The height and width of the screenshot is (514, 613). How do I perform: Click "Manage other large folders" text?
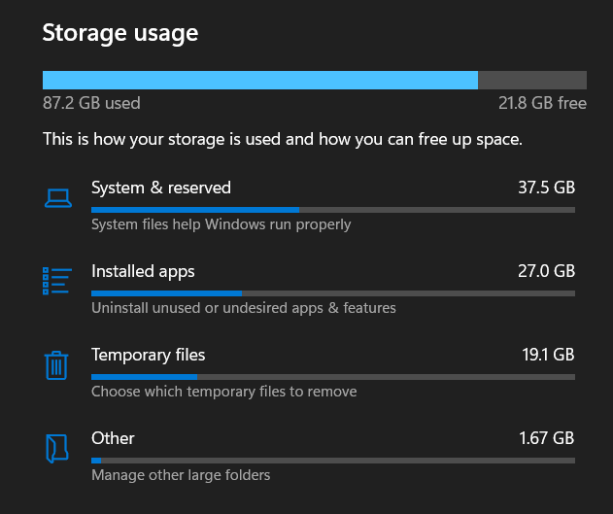(181, 475)
